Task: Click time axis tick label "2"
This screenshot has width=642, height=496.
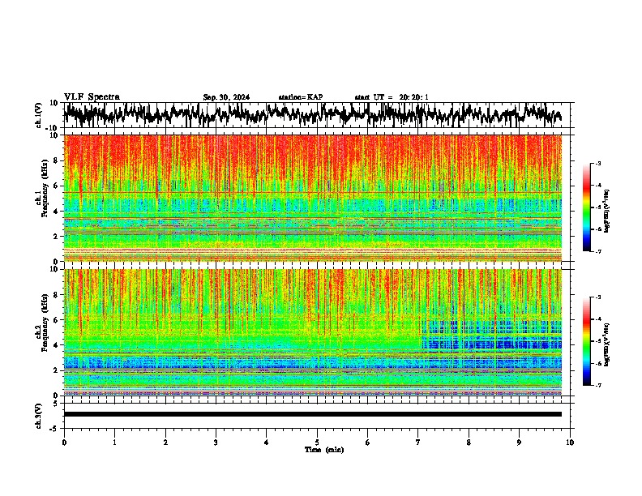Action: pyautogui.click(x=165, y=443)
